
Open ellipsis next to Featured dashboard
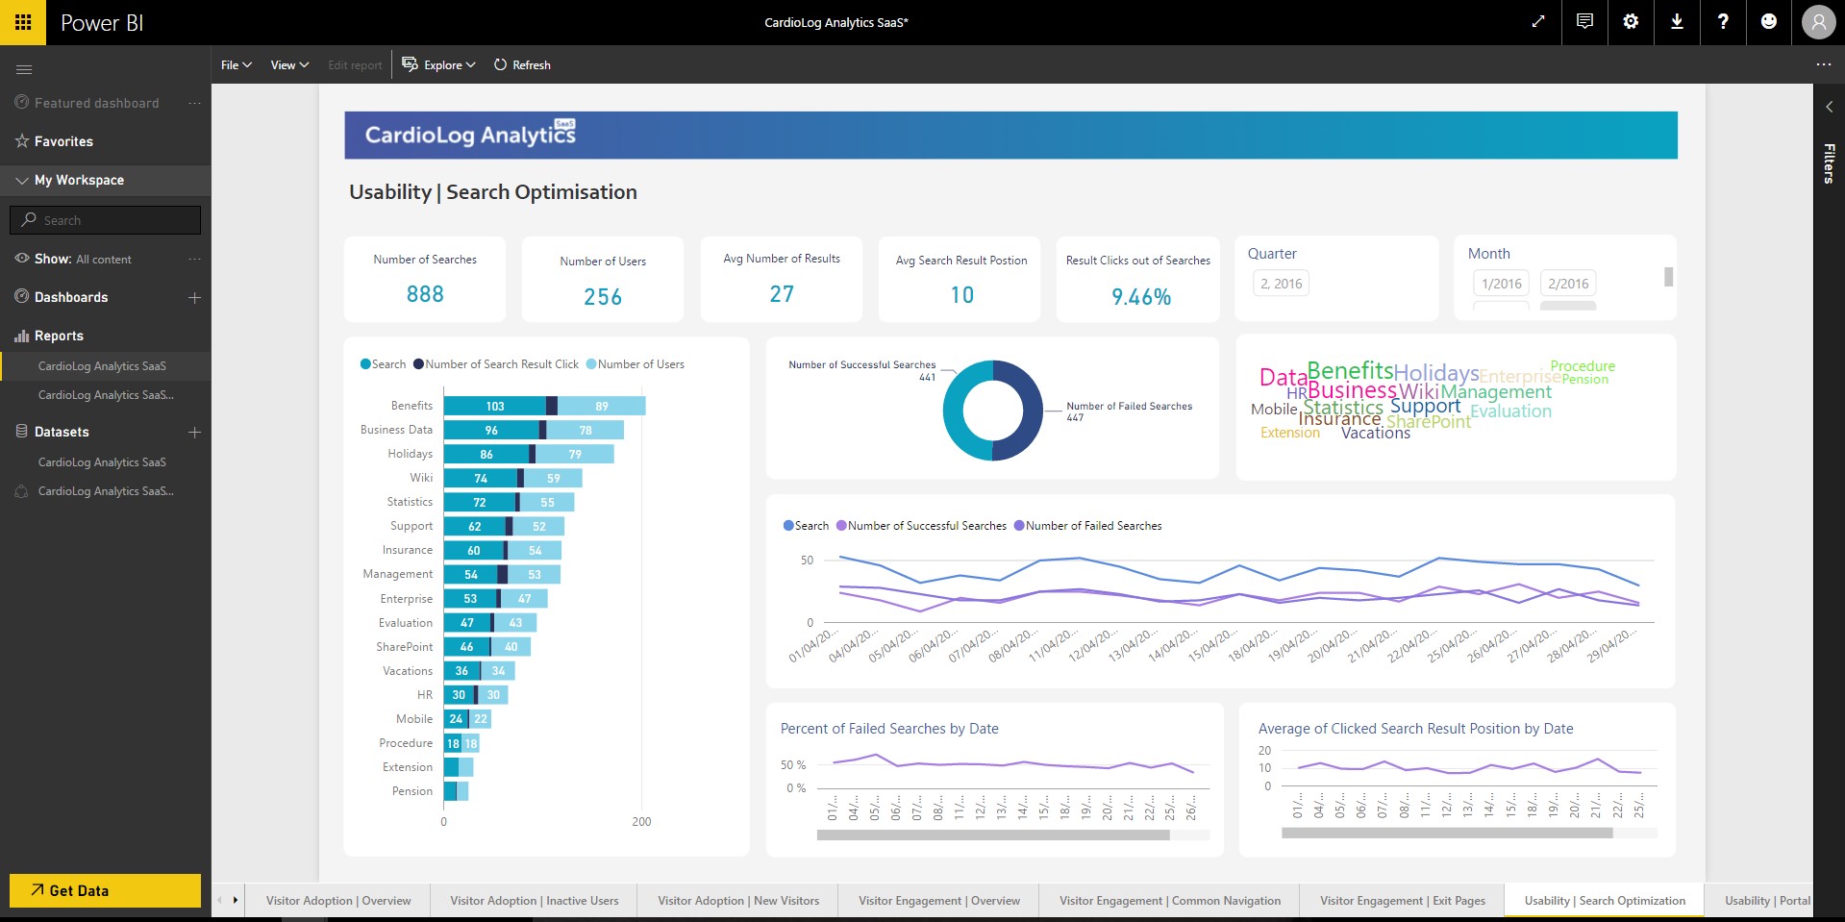coord(194,103)
